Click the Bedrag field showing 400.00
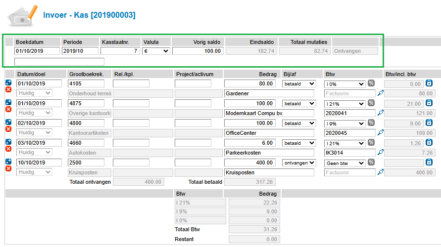This screenshot has width=441, height=247. tap(251, 163)
